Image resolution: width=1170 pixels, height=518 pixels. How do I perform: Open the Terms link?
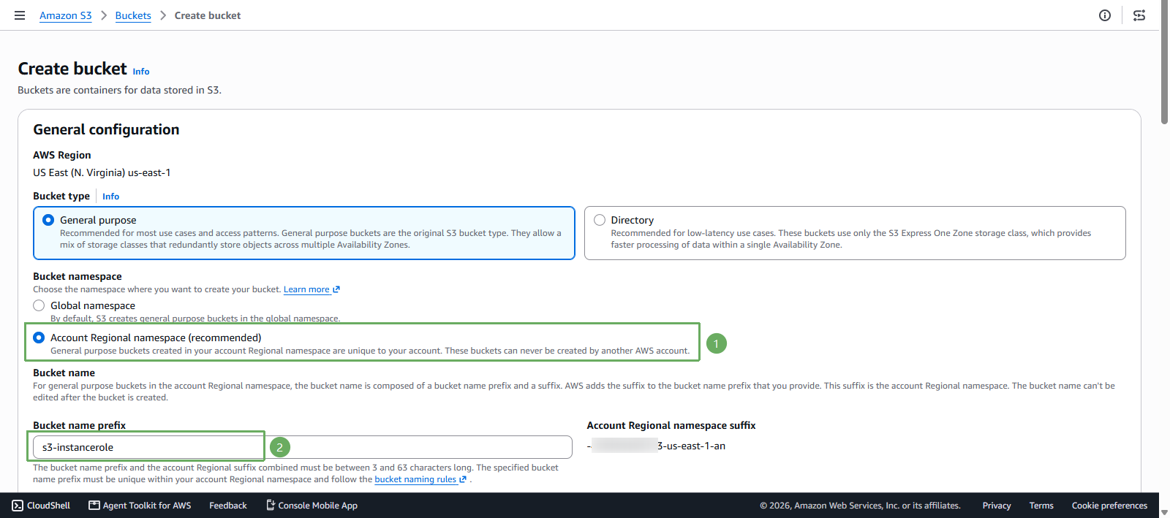click(x=1041, y=506)
